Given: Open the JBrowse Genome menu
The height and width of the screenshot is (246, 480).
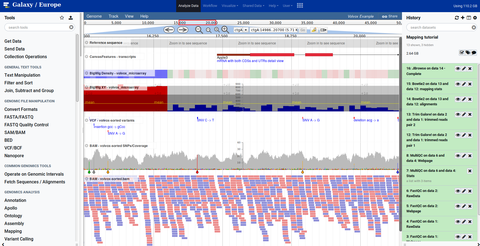Looking at the screenshot, I should [x=94, y=16].
